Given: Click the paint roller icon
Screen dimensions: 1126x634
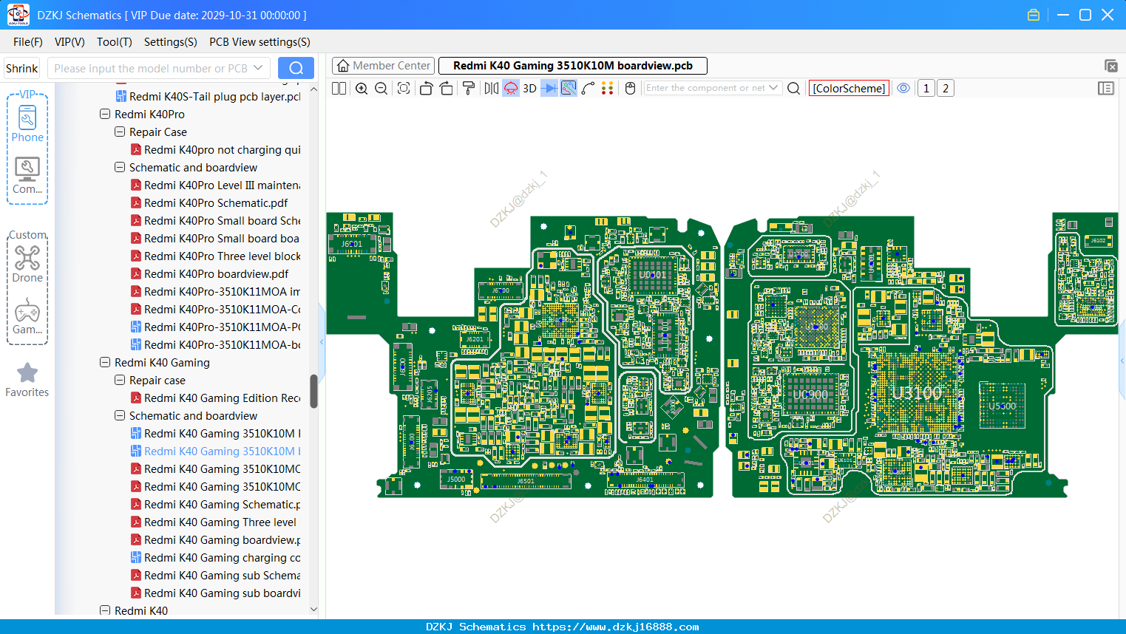Looking at the screenshot, I should point(469,88).
